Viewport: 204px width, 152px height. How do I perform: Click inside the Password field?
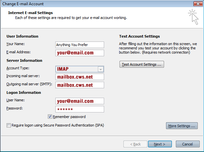tap(80, 109)
